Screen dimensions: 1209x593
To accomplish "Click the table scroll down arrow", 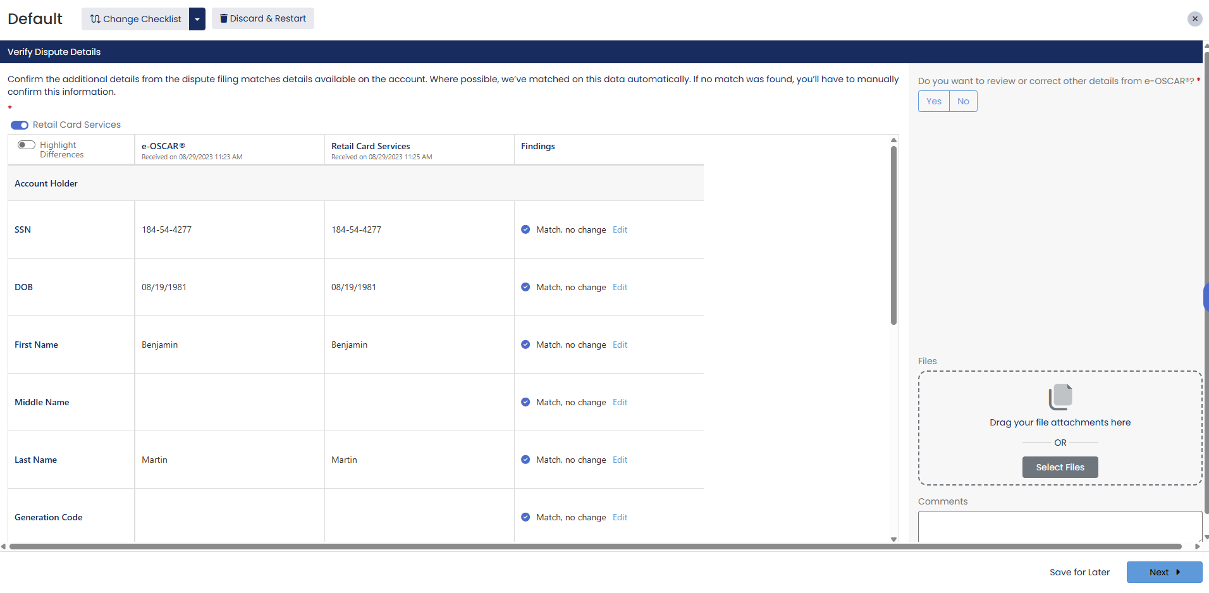I will coord(893,539).
